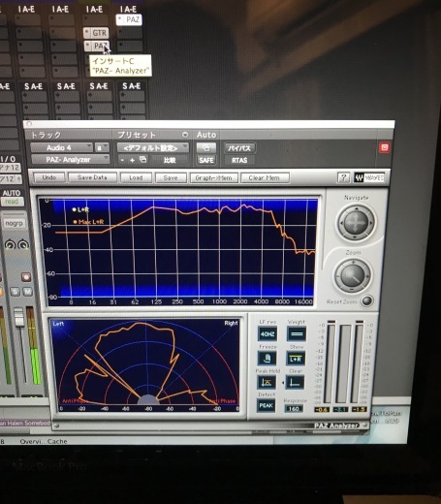The image size is (441, 504).
Task: Toggle the plugin bypass button (バイパス)
Action: point(239,148)
